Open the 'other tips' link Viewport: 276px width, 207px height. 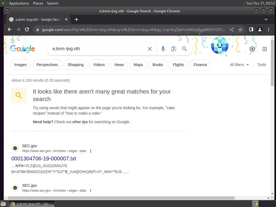[80, 122]
